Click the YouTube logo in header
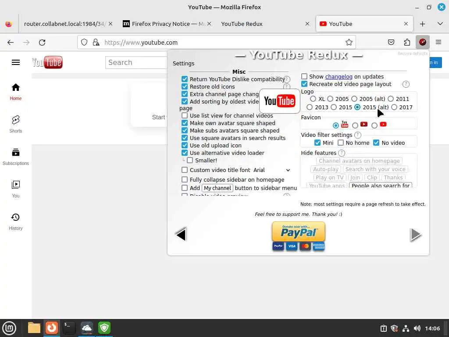The width and height of the screenshot is (449, 337). 47,62
